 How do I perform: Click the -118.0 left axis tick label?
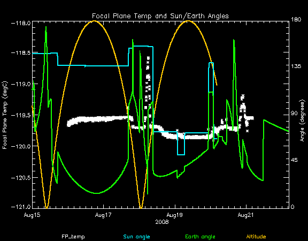click(x=21, y=23)
